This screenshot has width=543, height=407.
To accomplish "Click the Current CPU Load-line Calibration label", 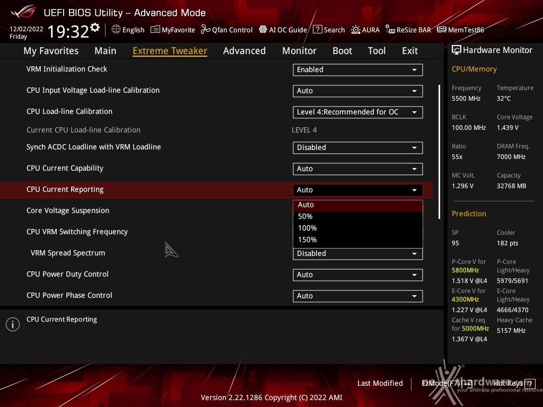I will pos(83,130).
